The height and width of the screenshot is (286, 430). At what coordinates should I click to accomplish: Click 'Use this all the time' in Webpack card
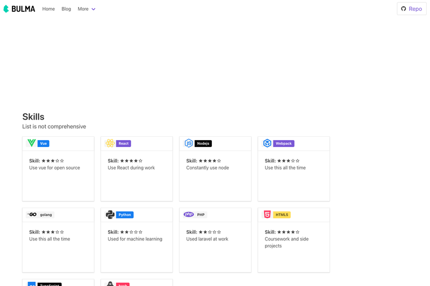point(285,168)
